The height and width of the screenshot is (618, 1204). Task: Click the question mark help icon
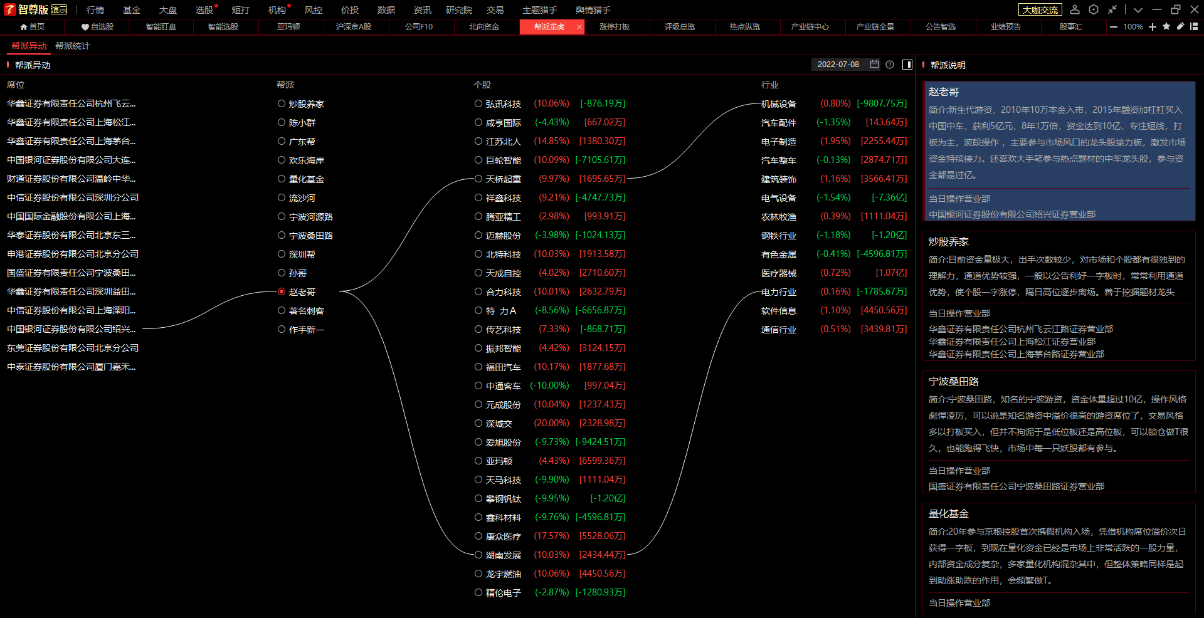[x=890, y=65]
